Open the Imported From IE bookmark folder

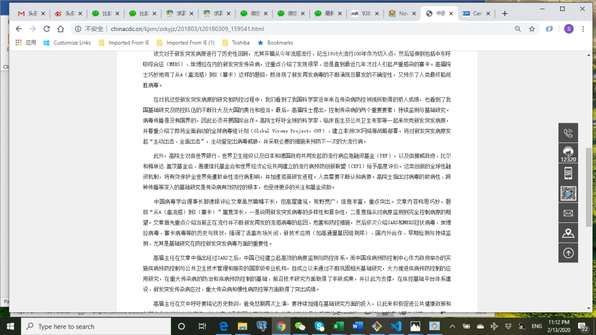[x=125, y=43]
